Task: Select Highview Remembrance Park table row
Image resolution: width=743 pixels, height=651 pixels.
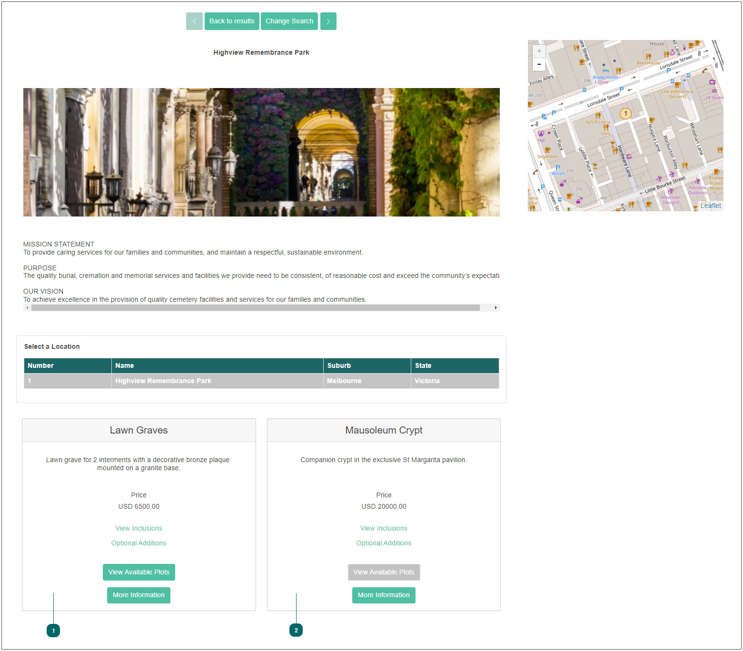Action: click(x=261, y=381)
